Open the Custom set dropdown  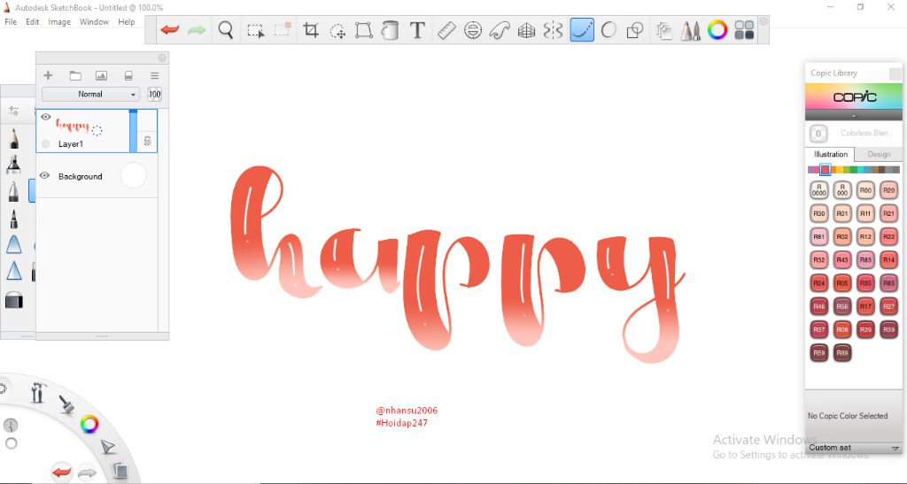coord(853,448)
